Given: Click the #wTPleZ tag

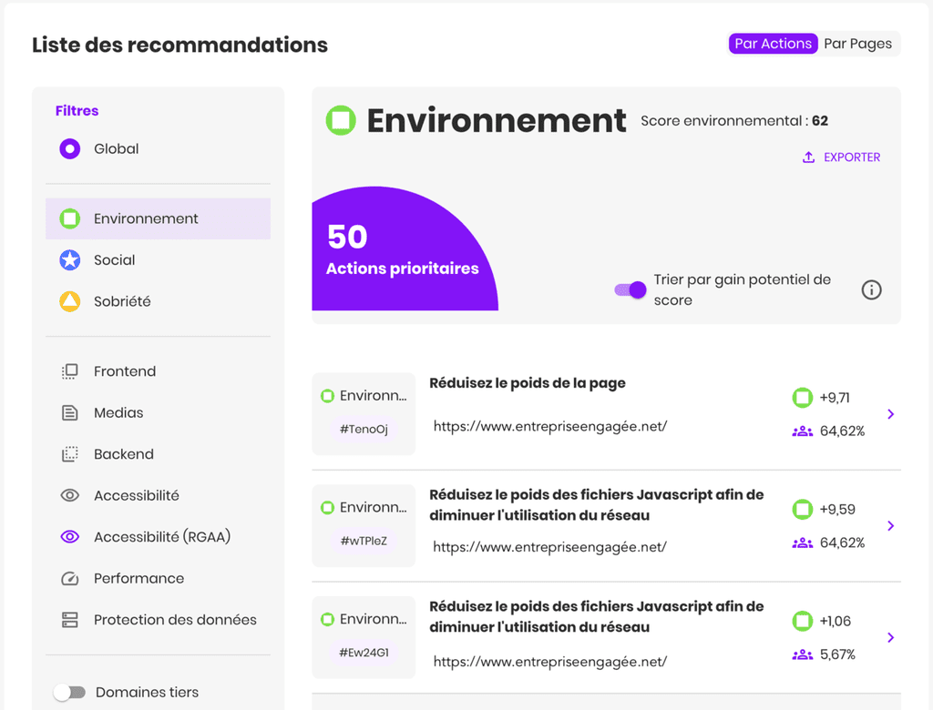Looking at the screenshot, I should click(364, 541).
